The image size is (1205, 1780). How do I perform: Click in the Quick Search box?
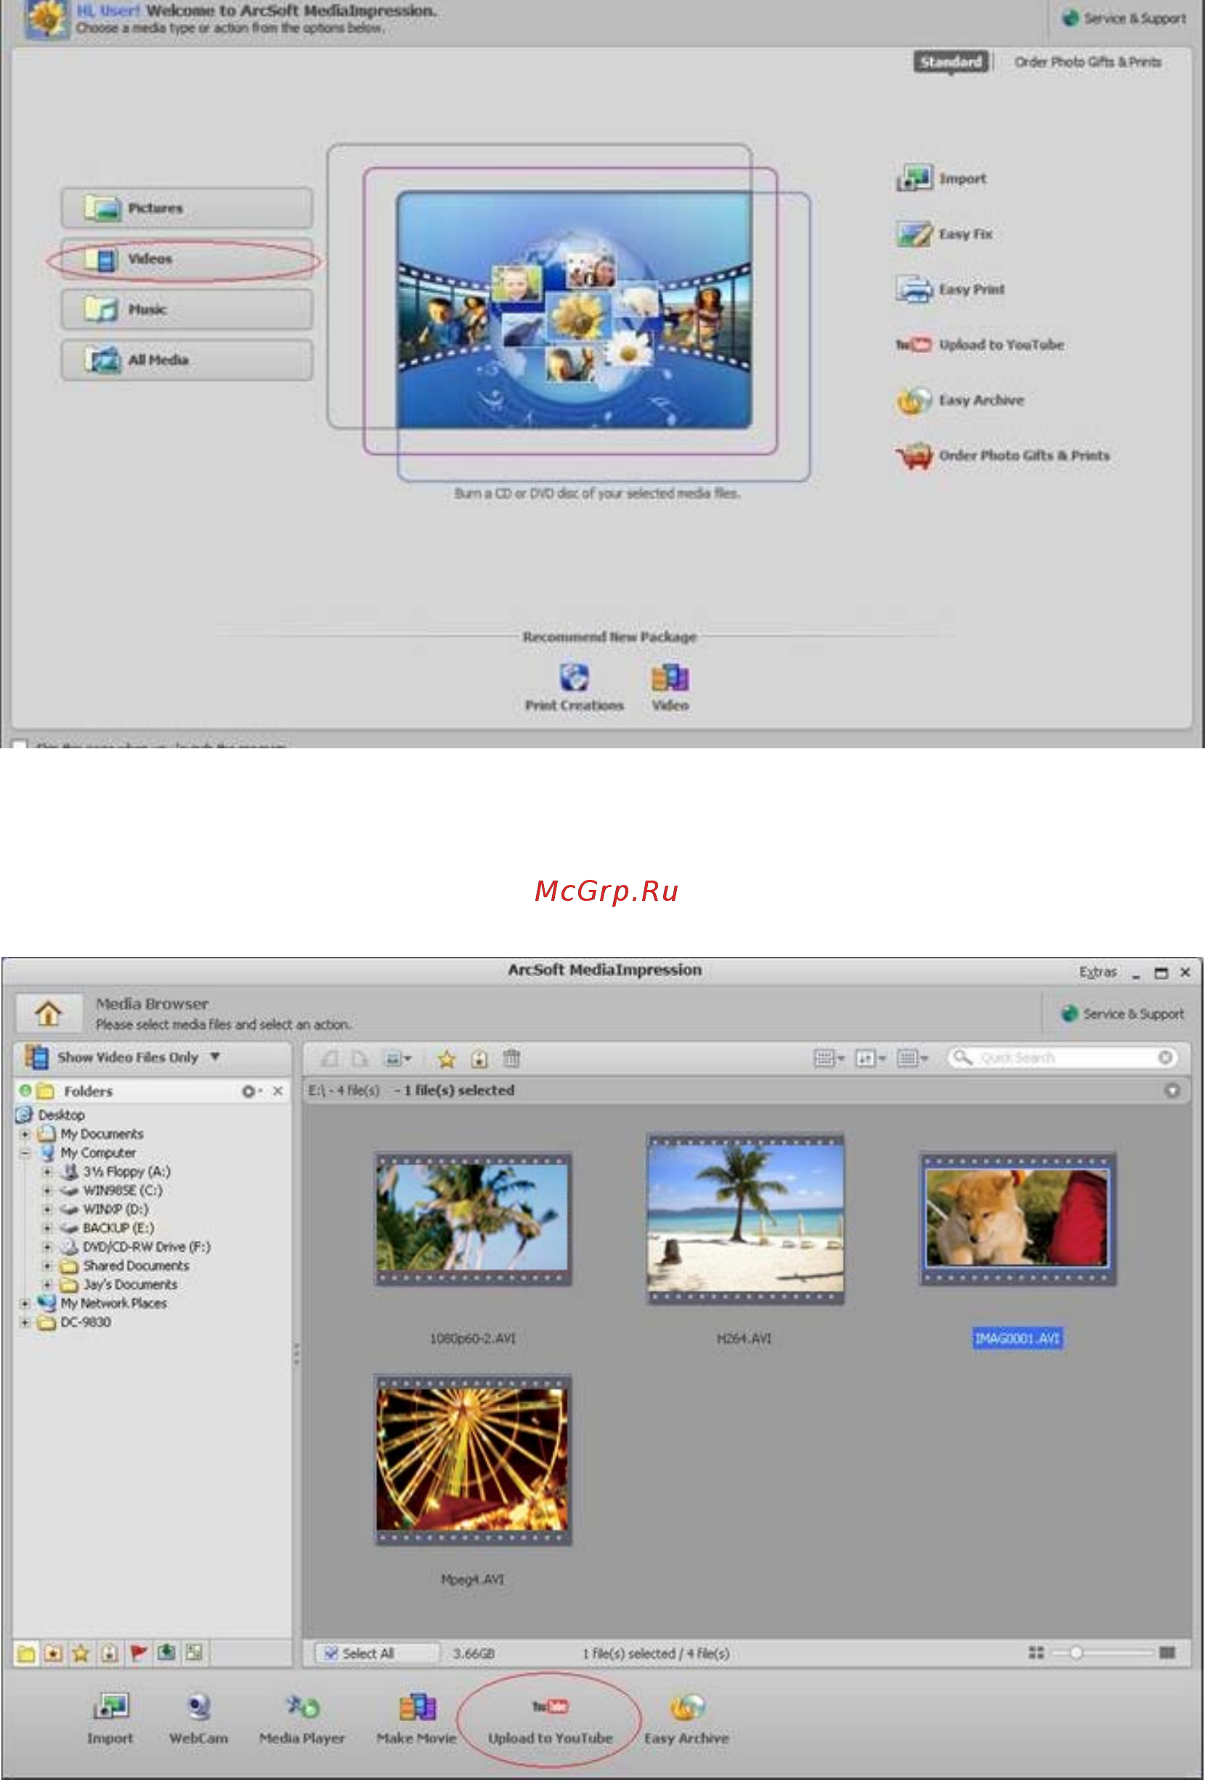tap(1064, 1058)
